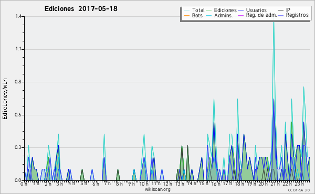Image resolution: width=315 pixels, height=194 pixels.
Task: Click the '20 h' X-axis label
Action: coord(263,184)
